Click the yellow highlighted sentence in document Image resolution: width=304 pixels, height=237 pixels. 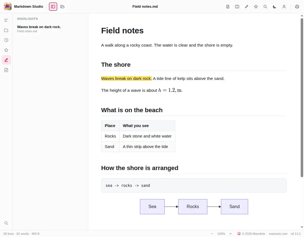click(x=126, y=79)
